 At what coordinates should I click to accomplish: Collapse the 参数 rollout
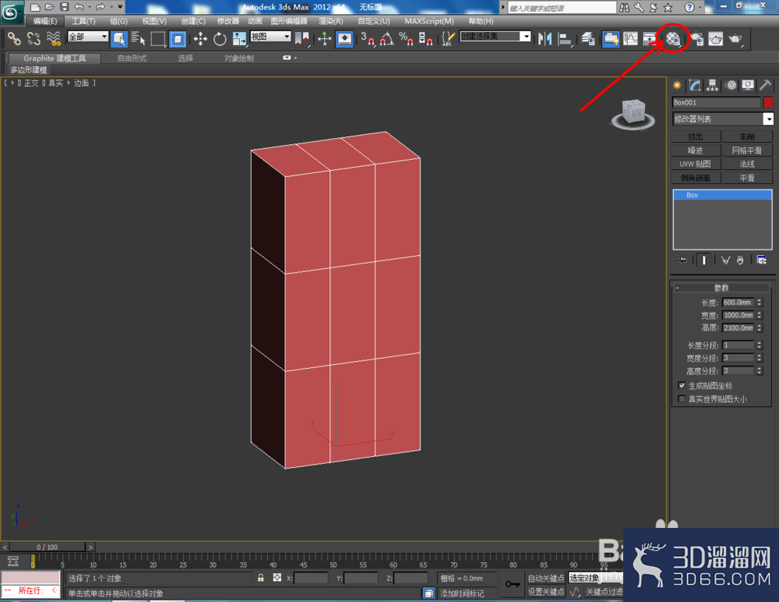721,288
